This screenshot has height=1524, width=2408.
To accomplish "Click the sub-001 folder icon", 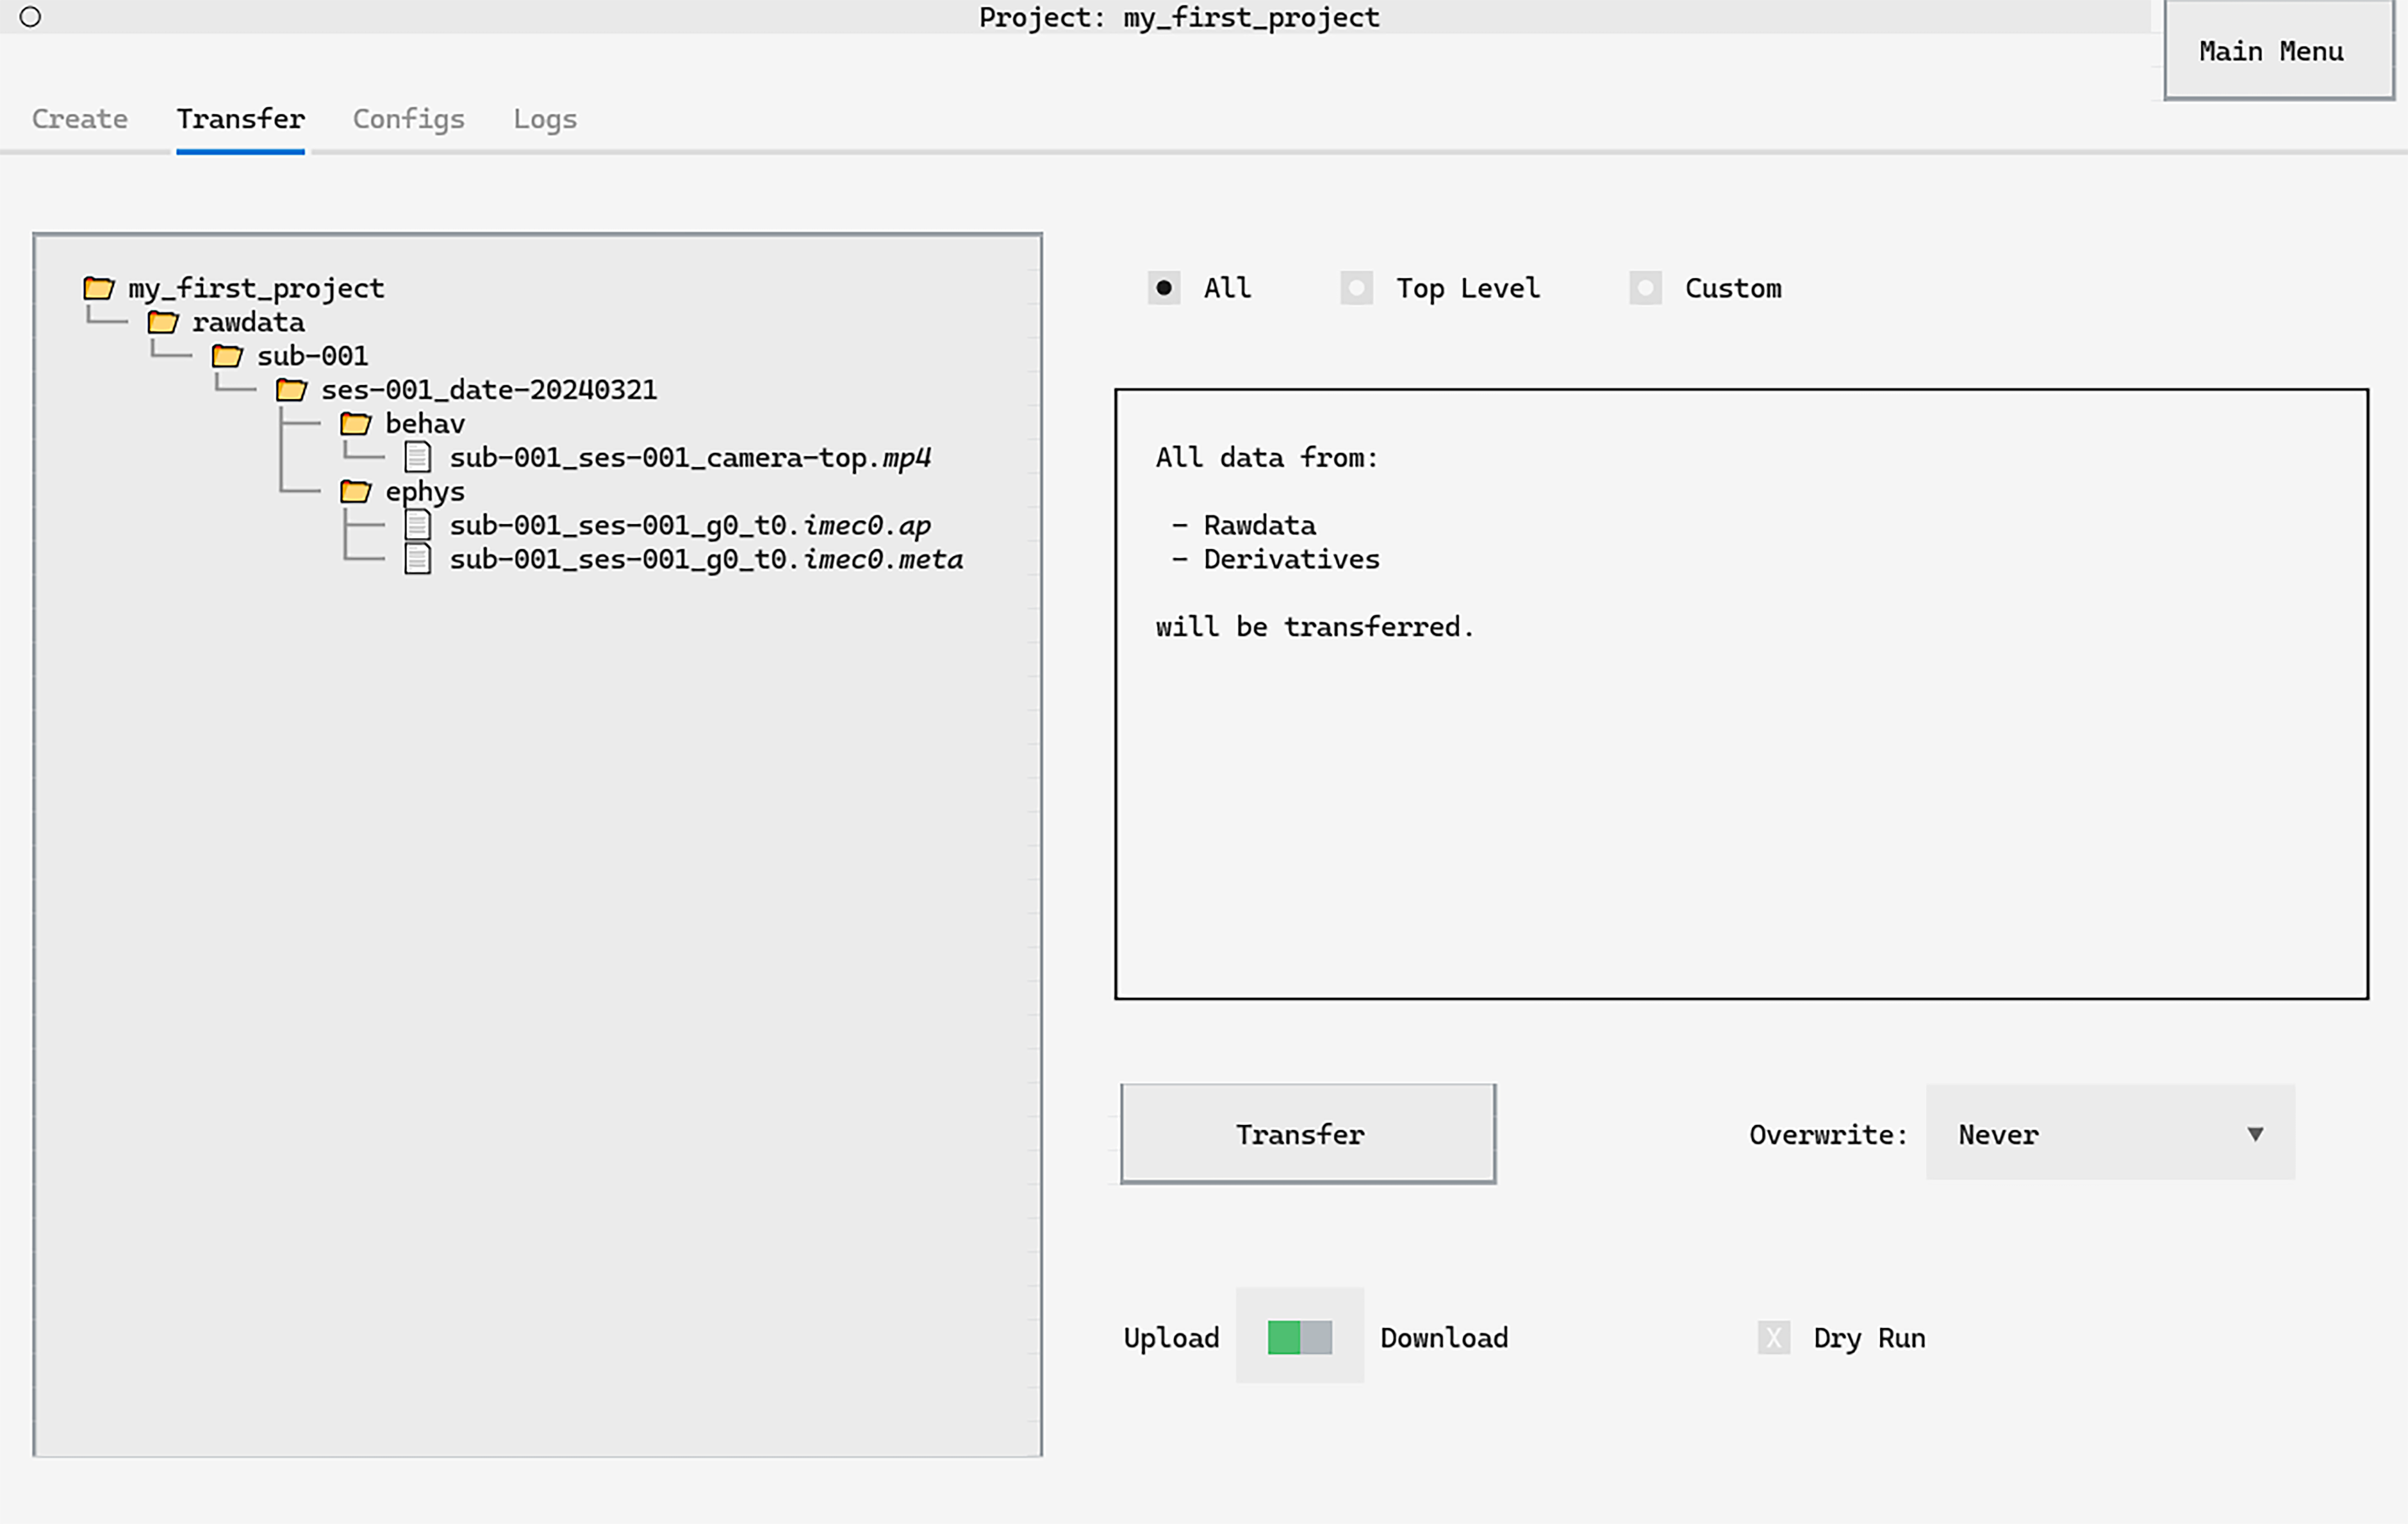I will (227, 357).
